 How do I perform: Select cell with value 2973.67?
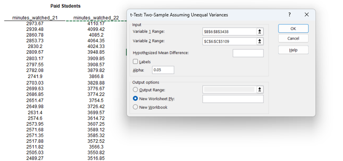pos(35,24)
